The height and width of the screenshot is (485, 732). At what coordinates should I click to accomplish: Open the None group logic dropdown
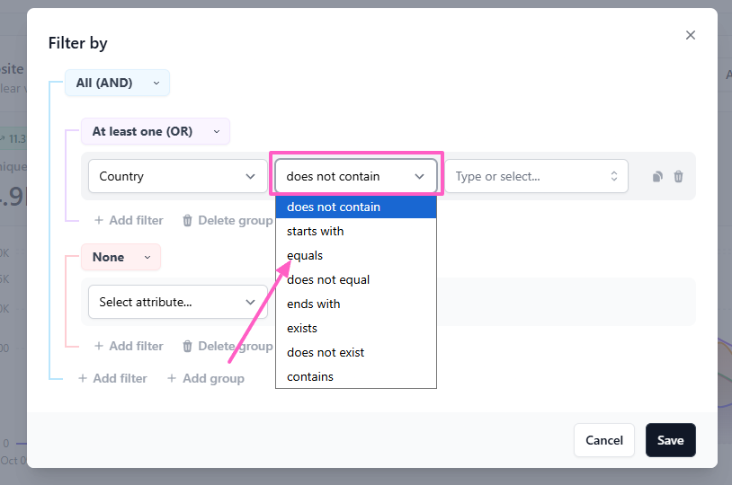point(121,257)
